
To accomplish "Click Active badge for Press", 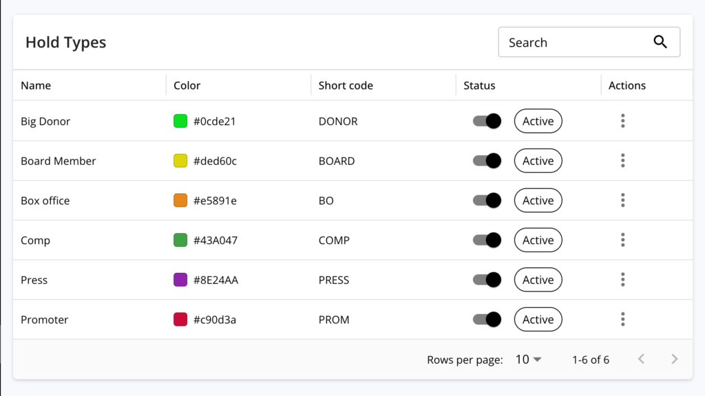I will 538,280.
